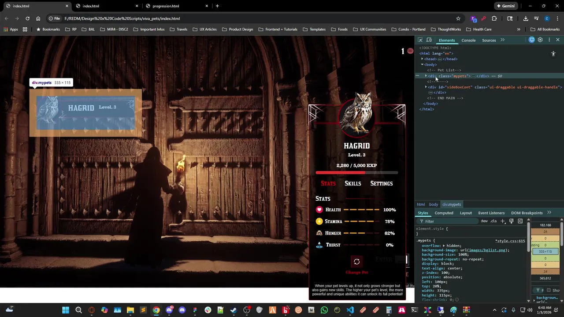This screenshot has height=317, width=564.
Task: Click the thirst drop icon
Action: click(x=319, y=245)
